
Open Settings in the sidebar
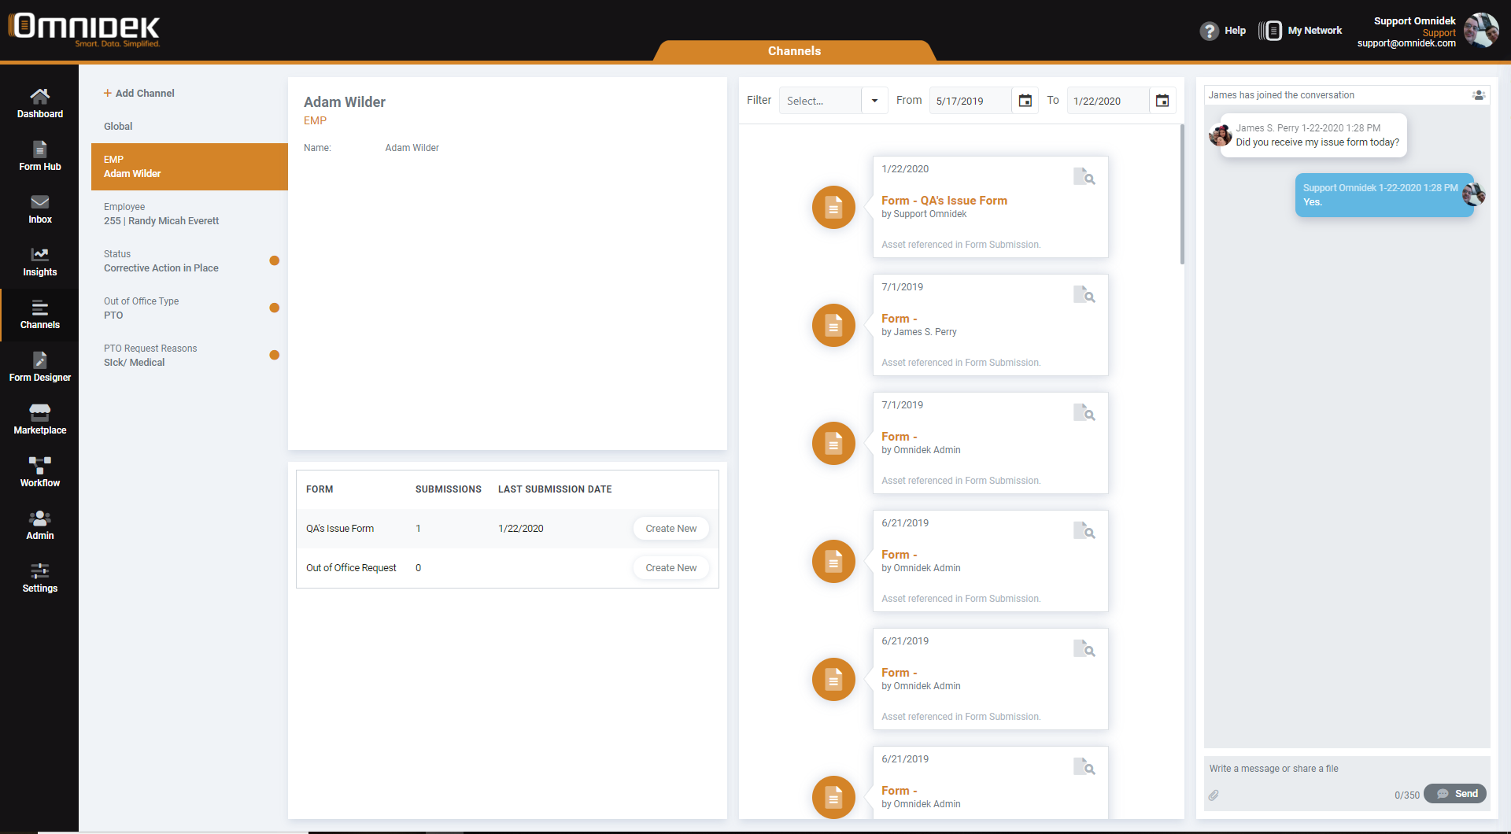point(39,578)
